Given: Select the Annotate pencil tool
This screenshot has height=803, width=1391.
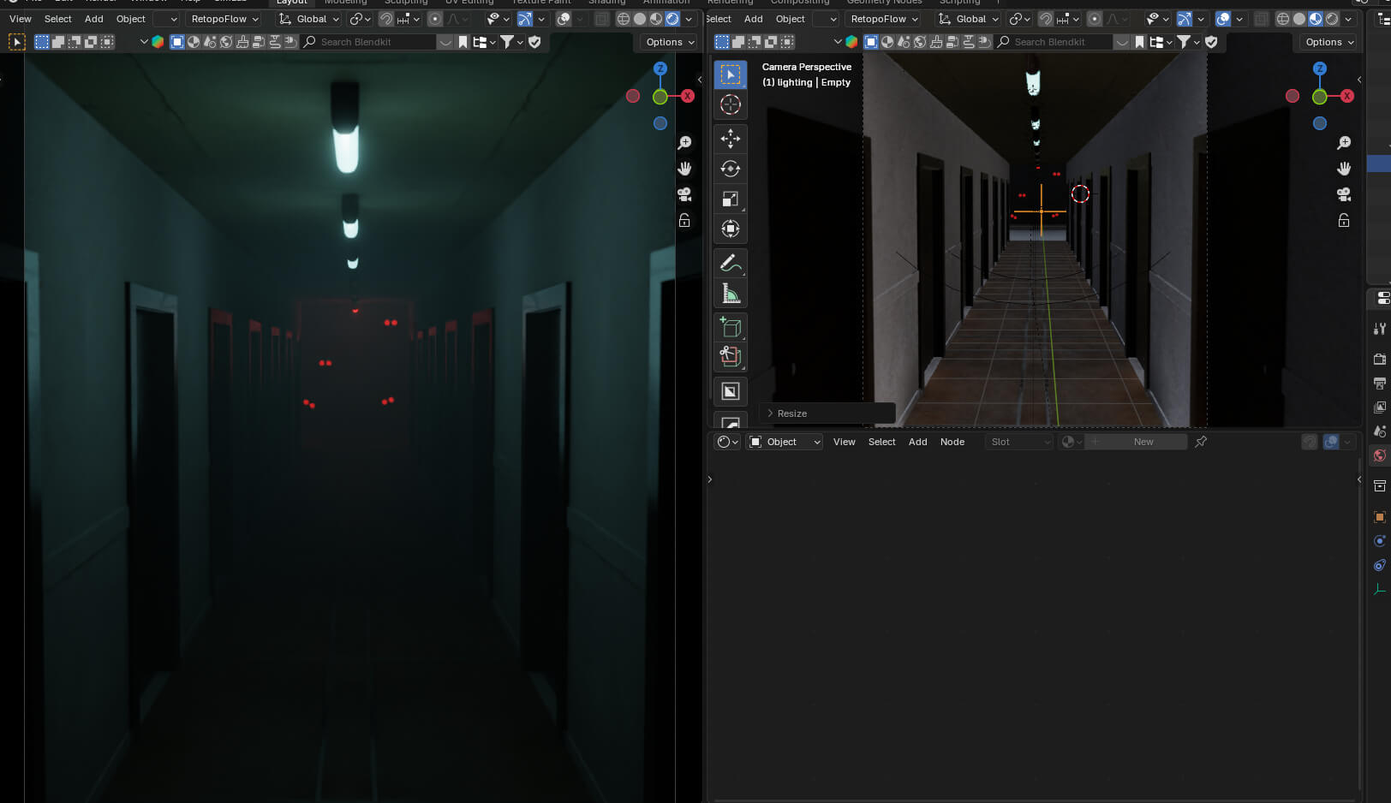Looking at the screenshot, I should coord(730,263).
